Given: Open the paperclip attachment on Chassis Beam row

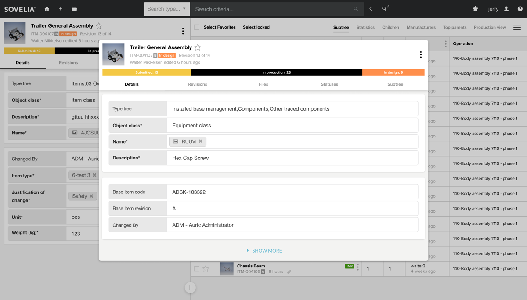Looking at the screenshot, I should [289, 271].
